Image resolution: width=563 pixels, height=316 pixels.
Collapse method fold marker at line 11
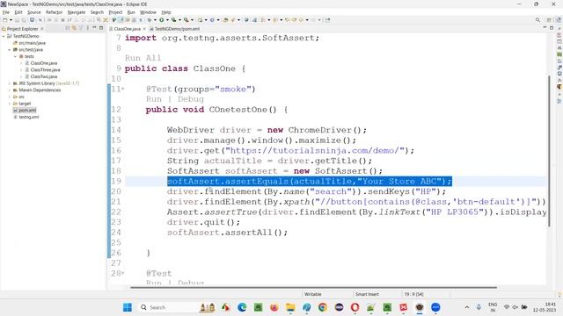tap(123, 89)
